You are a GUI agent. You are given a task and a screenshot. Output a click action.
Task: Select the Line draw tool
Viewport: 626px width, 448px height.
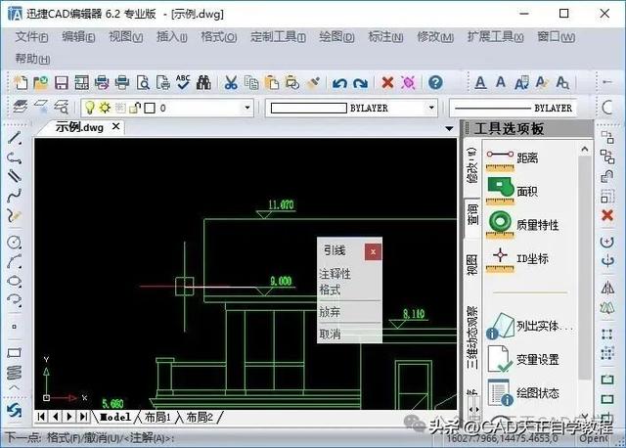(15, 138)
